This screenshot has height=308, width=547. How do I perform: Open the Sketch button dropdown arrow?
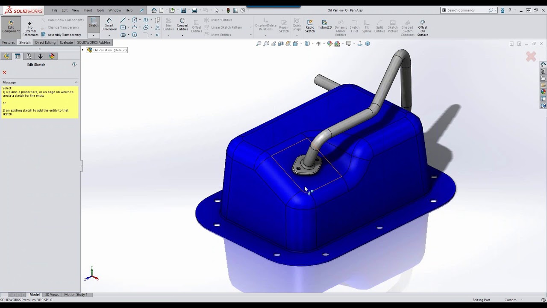point(94,35)
